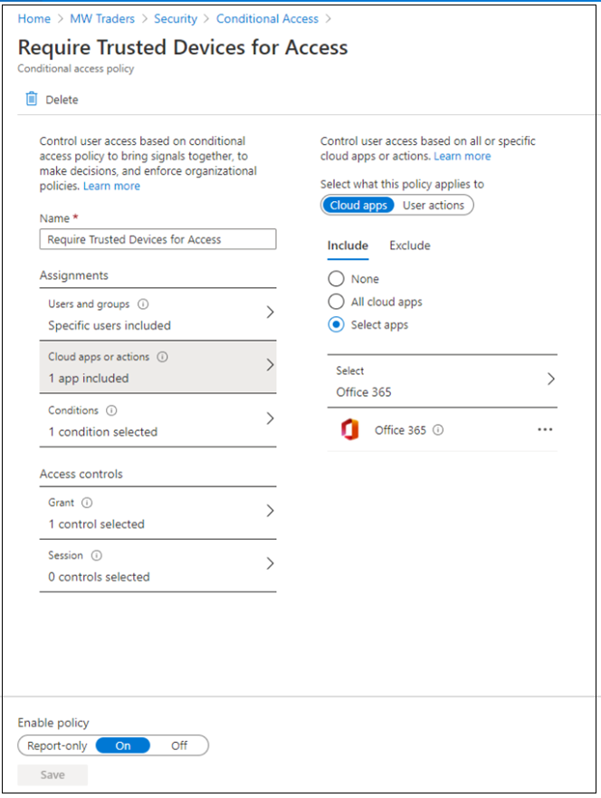Open the Office 365 ellipsis menu
This screenshot has width=601, height=798.
pos(544,430)
